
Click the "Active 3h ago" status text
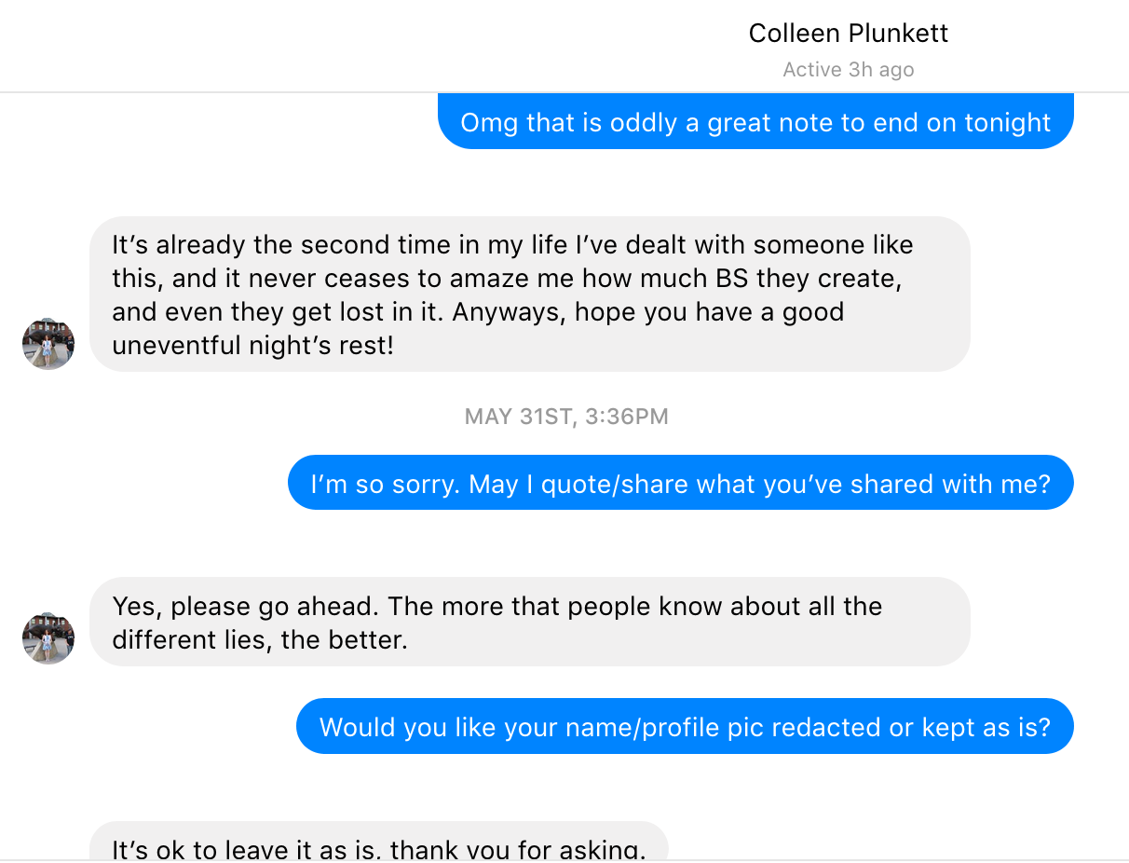(848, 70)
